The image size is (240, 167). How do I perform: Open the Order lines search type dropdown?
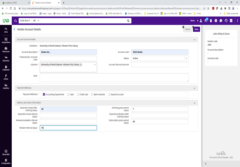coord(25,20)
